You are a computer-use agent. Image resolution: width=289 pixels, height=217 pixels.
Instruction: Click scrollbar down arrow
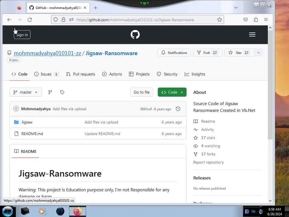tap(270, 201)
